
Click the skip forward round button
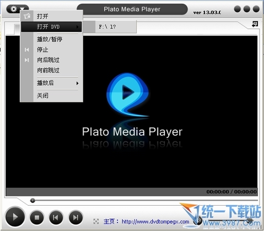76,217
